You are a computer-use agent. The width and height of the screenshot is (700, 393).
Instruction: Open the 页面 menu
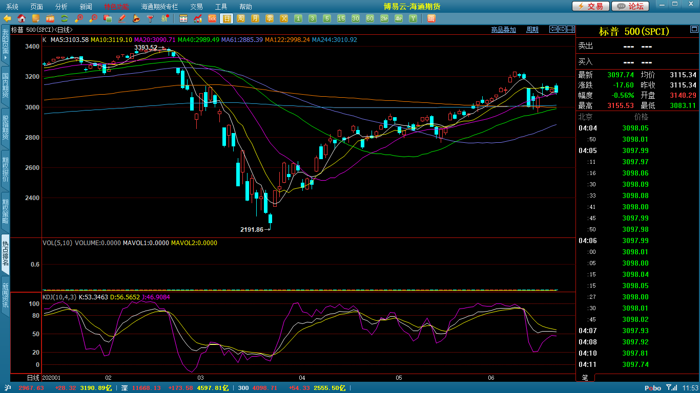click(37, 7)
